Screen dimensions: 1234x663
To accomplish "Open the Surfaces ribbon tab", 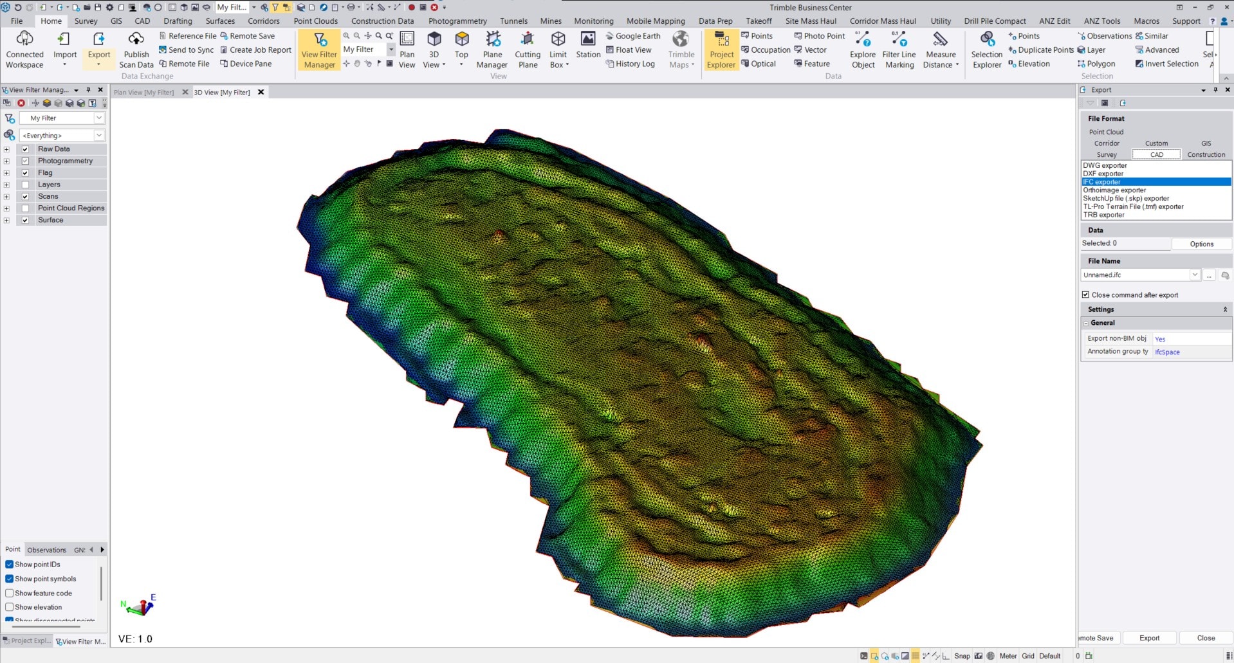I will 220,21.
